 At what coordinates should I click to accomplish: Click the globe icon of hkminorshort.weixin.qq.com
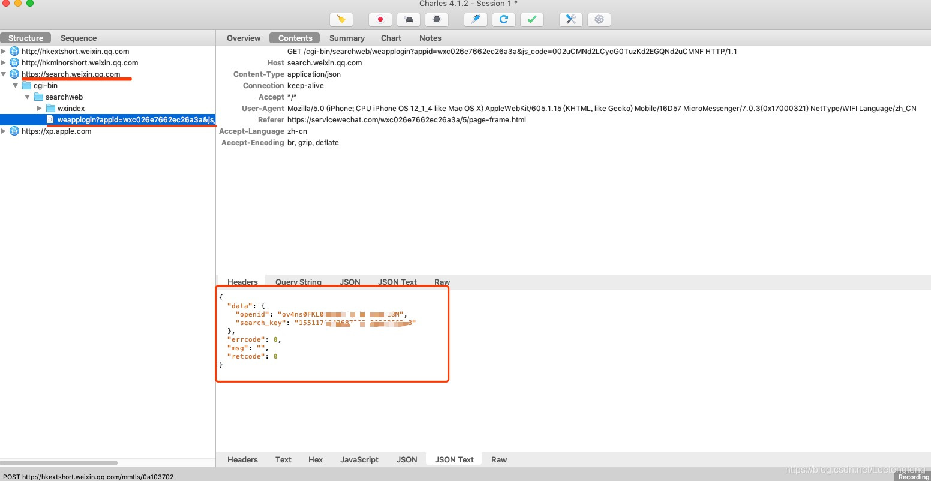[x=14, y=62]
